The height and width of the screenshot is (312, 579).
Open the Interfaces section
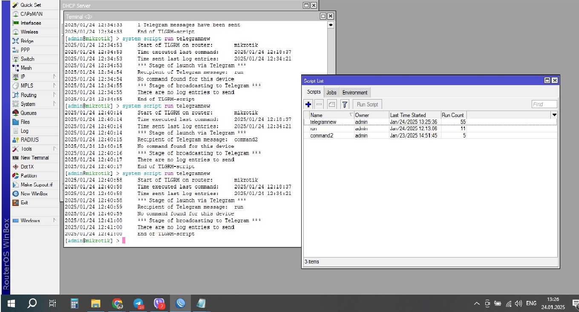click(31, 23)
